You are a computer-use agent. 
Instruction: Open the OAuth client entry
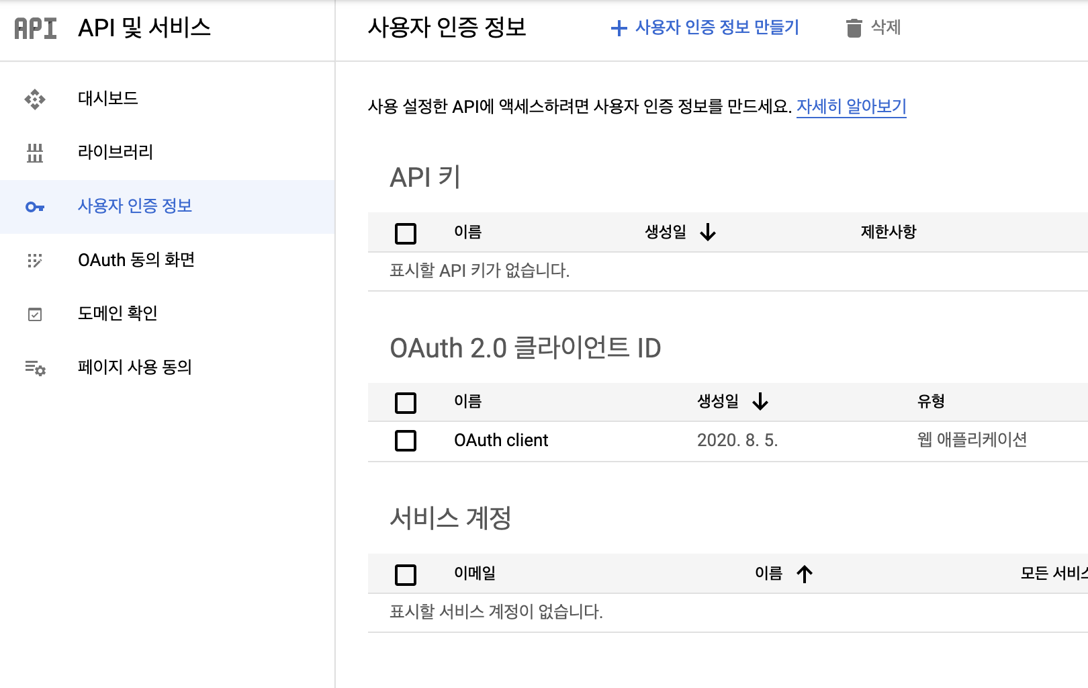click(501, 441)
